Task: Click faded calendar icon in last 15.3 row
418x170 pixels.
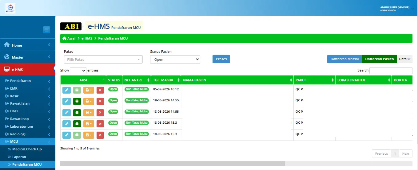Action: pyautogui.click(x=77, y=135)
